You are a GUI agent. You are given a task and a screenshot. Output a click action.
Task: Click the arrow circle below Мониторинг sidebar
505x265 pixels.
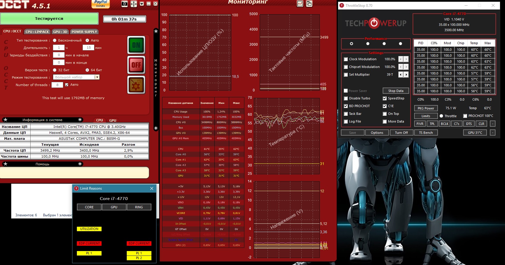click(156, 128)
